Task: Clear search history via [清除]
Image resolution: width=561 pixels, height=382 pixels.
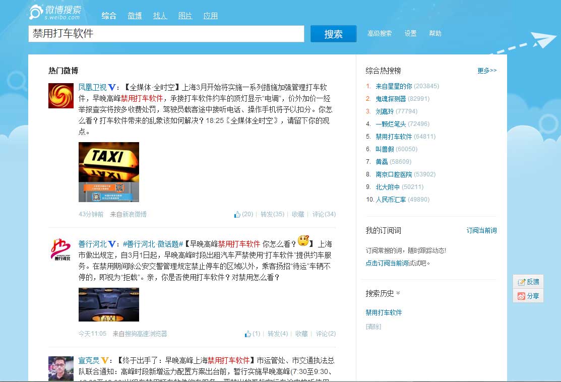Action: (373, 327)
